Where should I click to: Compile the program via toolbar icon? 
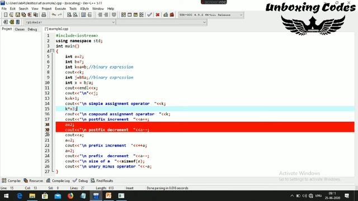coord(124,15)
